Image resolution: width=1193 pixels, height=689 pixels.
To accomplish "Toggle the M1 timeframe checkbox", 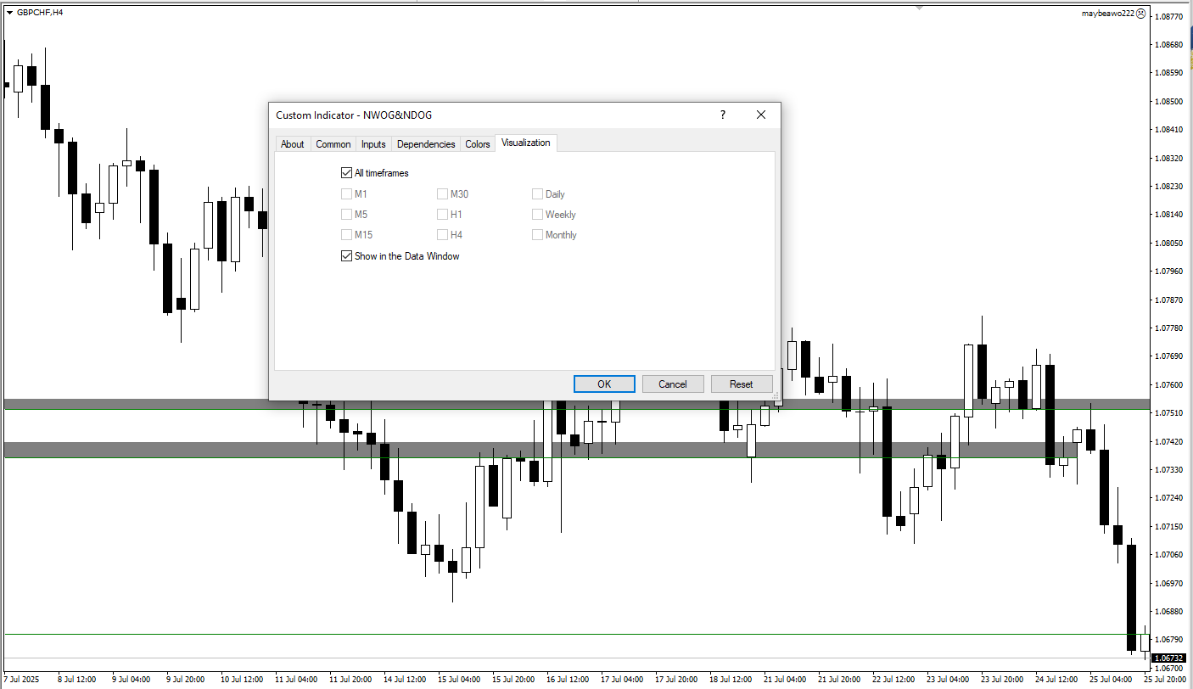I will [x=346, y=194].
